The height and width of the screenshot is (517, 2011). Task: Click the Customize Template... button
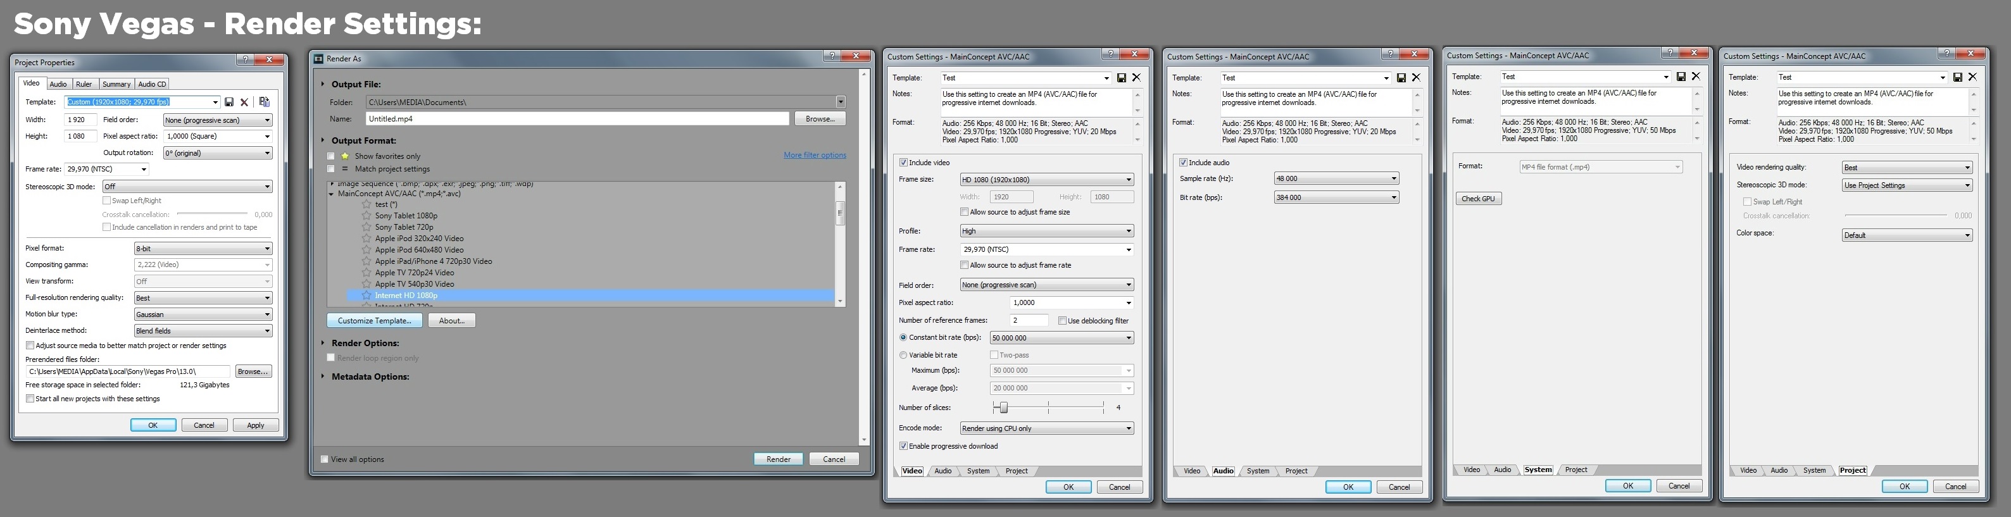point(375,320)
